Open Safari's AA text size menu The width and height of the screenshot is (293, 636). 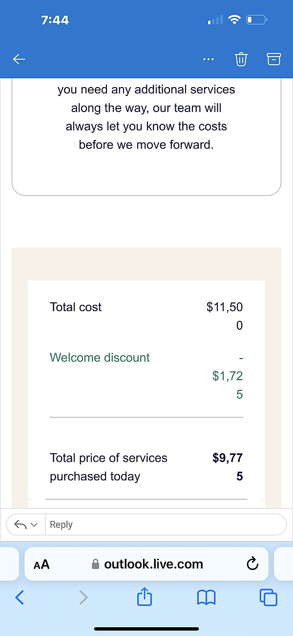[42, 564]
